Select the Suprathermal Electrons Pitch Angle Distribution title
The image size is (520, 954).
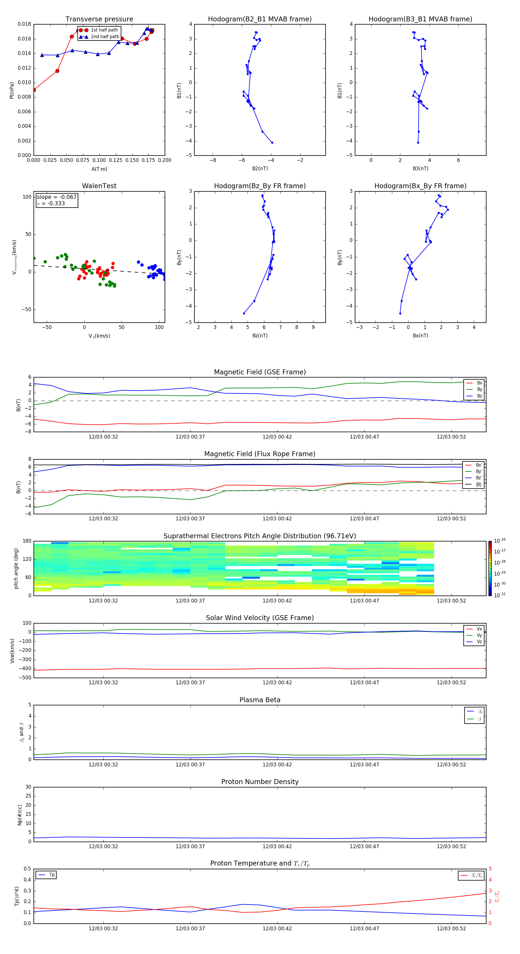click(x=260, y=536)
